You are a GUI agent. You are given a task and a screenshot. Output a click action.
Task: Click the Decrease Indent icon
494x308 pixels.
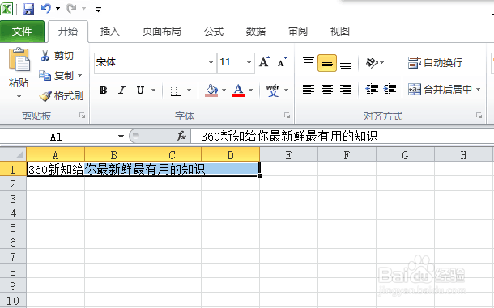(372, 90)
